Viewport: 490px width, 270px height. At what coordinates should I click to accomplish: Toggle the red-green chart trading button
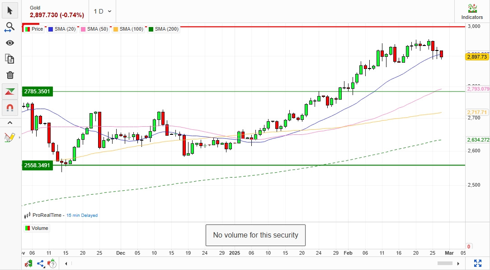coord(10,92)
